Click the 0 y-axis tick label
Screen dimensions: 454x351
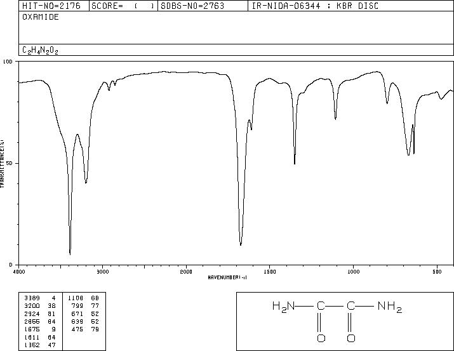point(11,265)
